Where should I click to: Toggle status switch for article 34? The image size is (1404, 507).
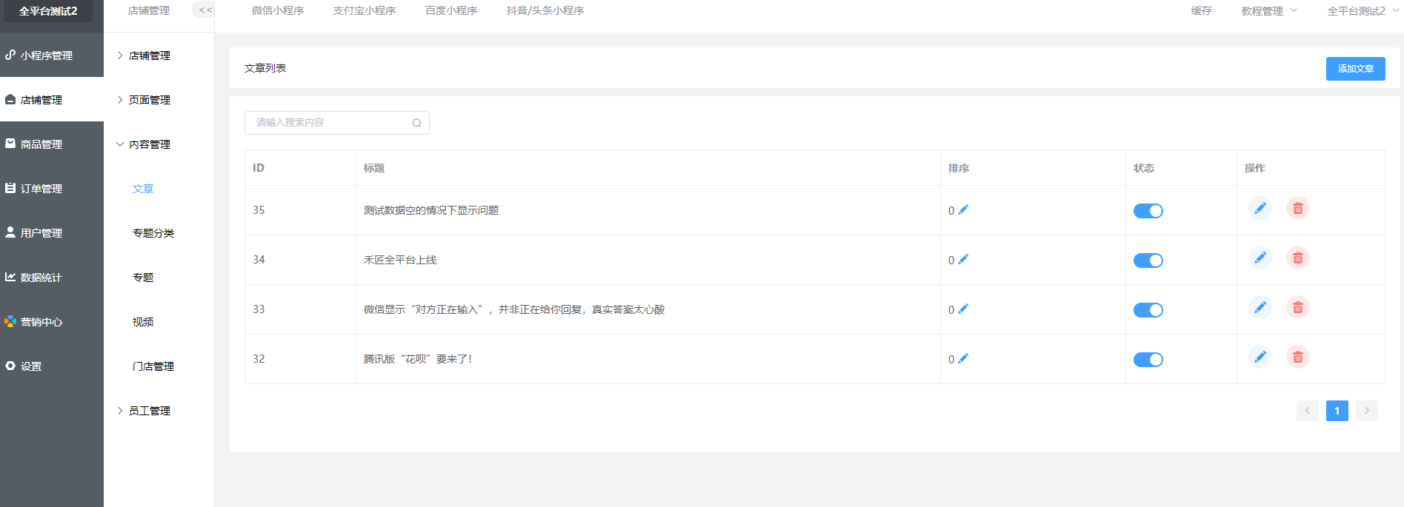click(1148, 261)
